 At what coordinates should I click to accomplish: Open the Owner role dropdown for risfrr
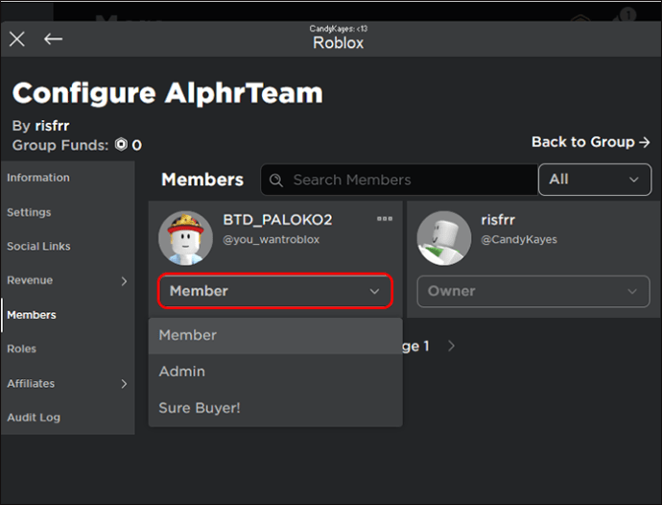[533, 291]
